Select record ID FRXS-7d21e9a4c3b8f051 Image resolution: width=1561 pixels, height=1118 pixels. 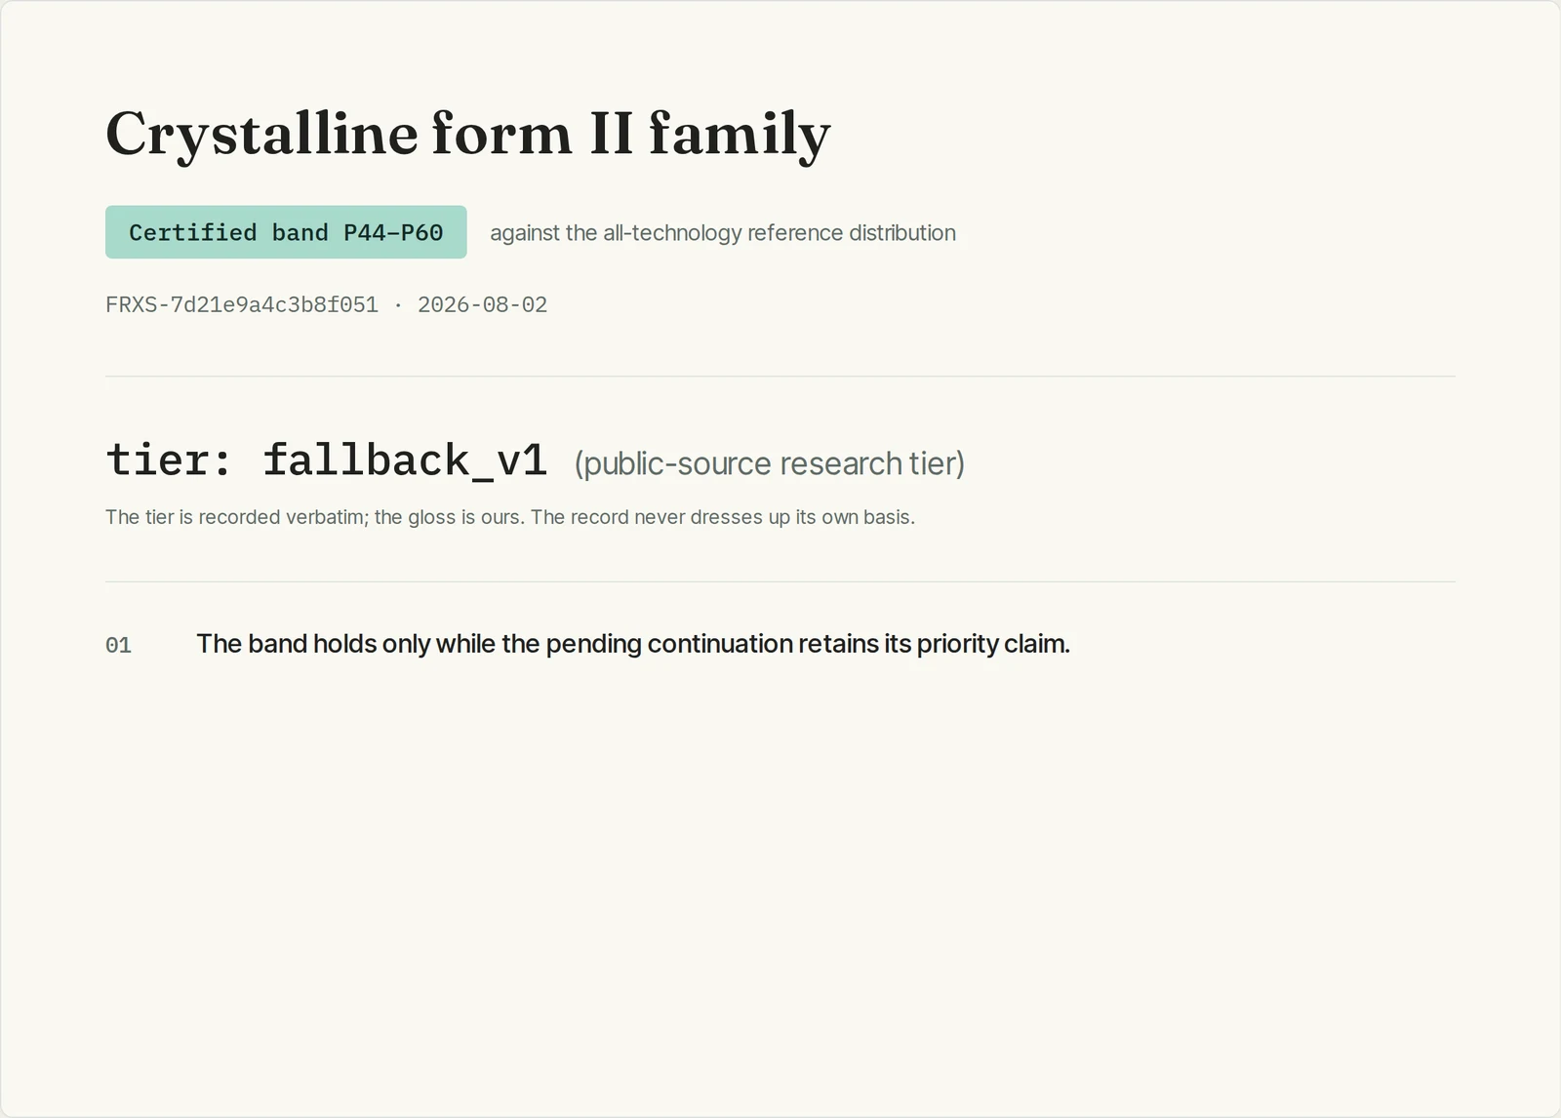tap(242, 304)
